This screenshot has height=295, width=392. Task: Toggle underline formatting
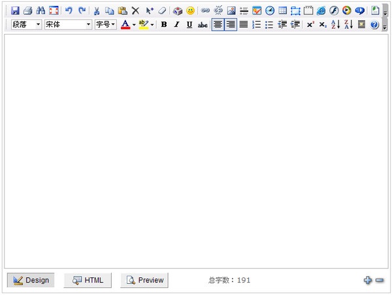[189, 25]
